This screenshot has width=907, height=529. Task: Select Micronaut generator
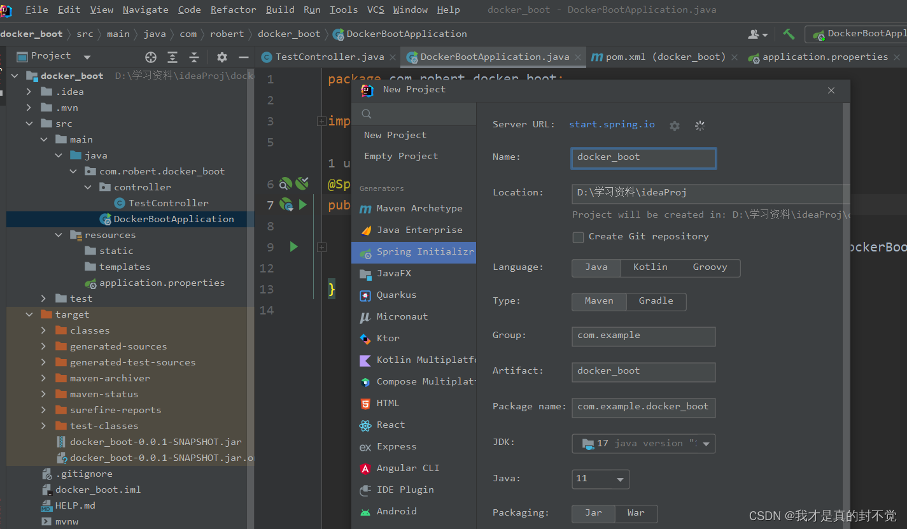[414, 317]
